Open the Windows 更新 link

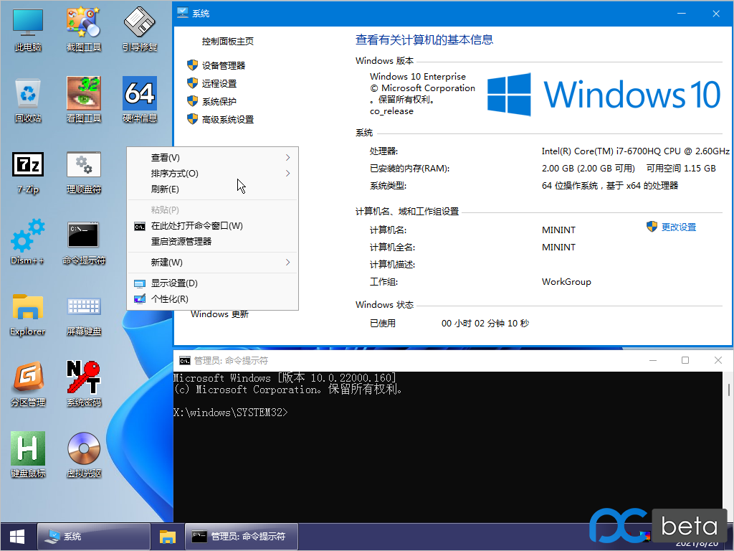[219, 314]
